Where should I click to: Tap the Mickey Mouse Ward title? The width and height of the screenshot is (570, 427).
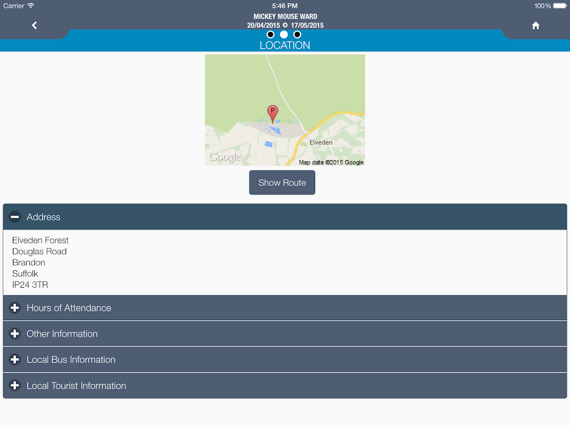point(285,17)
